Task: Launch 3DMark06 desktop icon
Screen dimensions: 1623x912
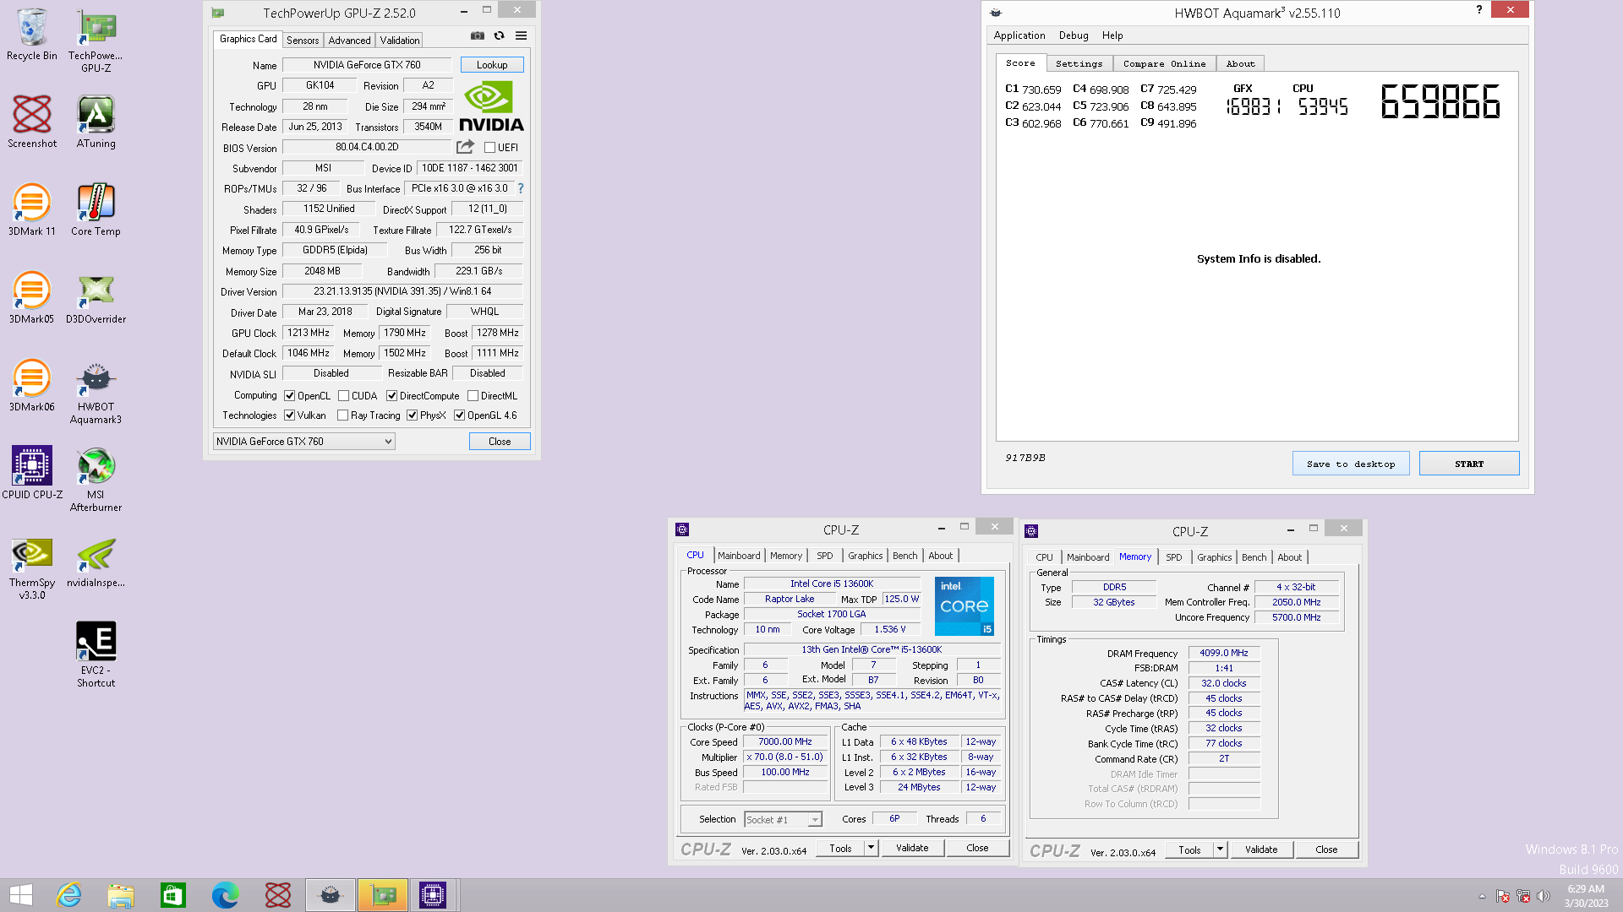Action: pyautogui.click(x=32, y=386)
